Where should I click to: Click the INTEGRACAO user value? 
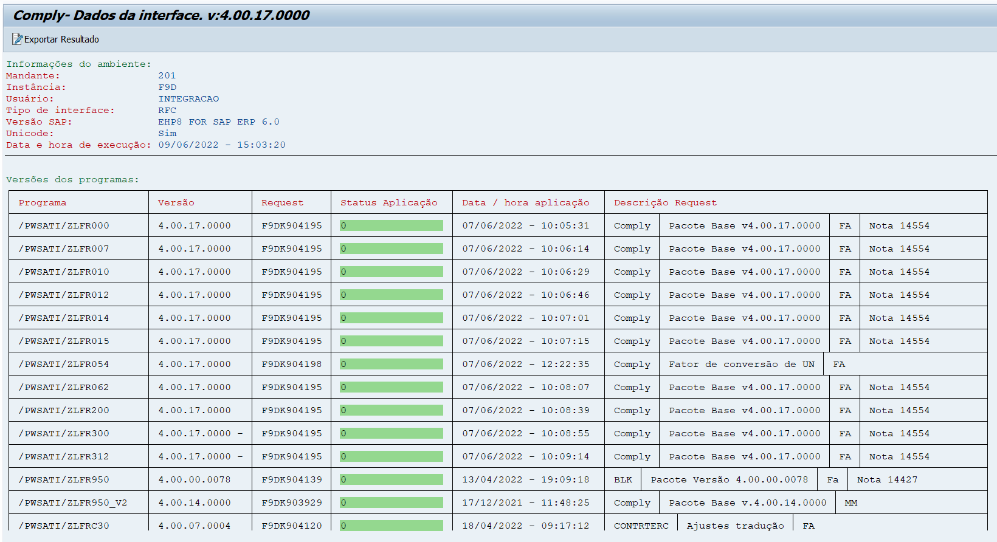(x=188, y=99)
